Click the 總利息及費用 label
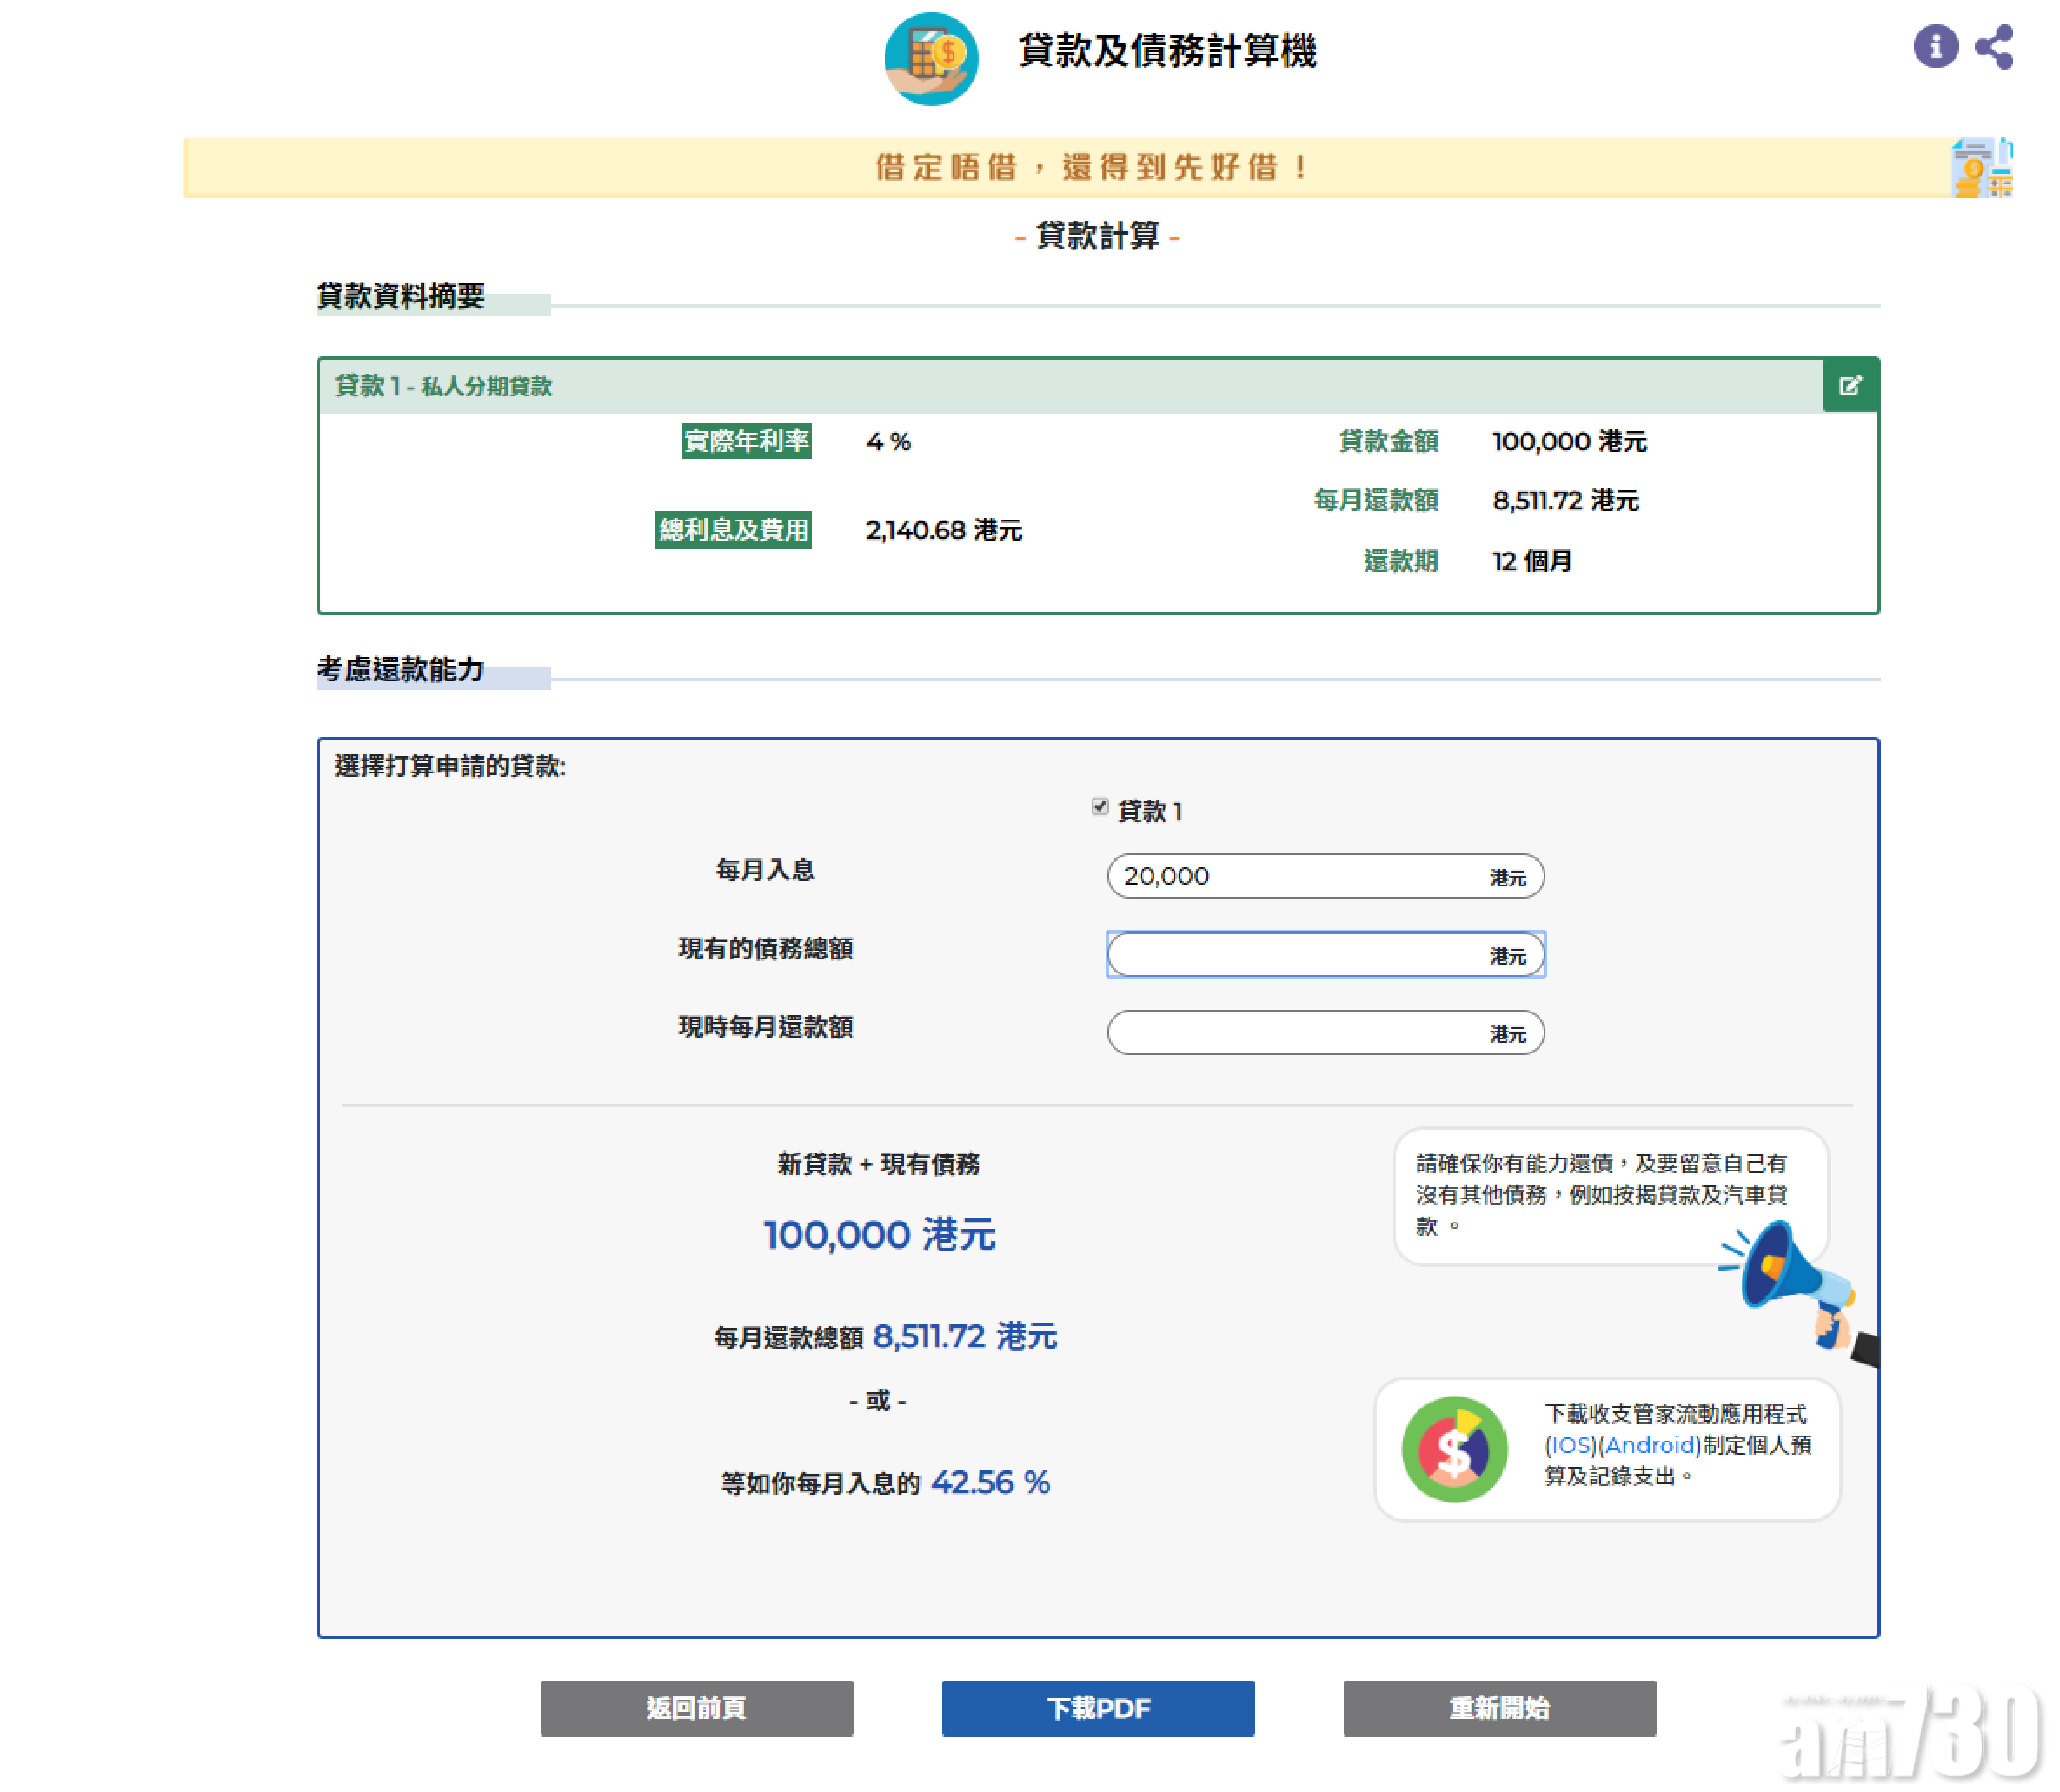Screen dimensions: 2060x1792 (733, 530)
